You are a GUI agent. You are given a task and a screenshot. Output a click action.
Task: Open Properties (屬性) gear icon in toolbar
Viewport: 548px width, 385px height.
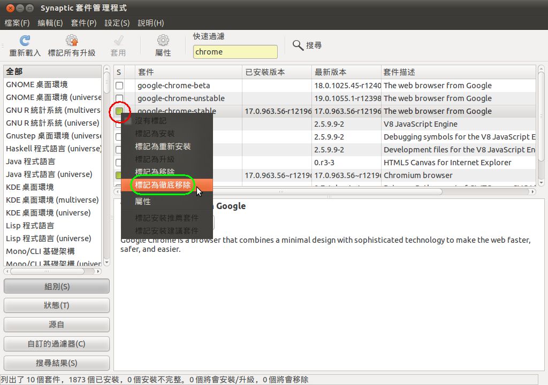[163, 41]
